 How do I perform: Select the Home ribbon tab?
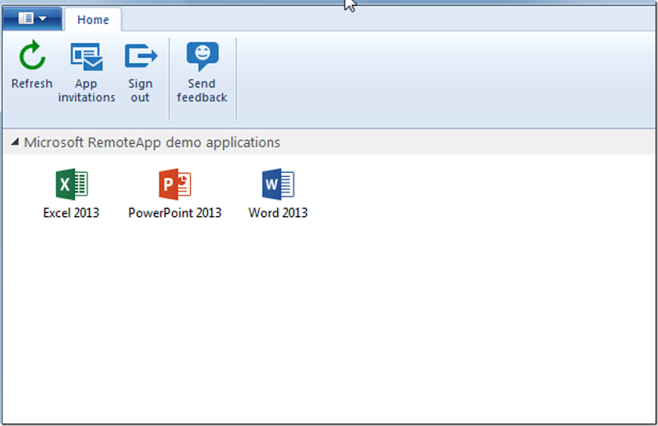coord(93,20)
